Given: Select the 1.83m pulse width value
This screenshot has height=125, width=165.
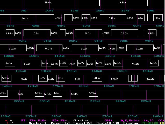Looking at the screenshot, I should [108, 64].
